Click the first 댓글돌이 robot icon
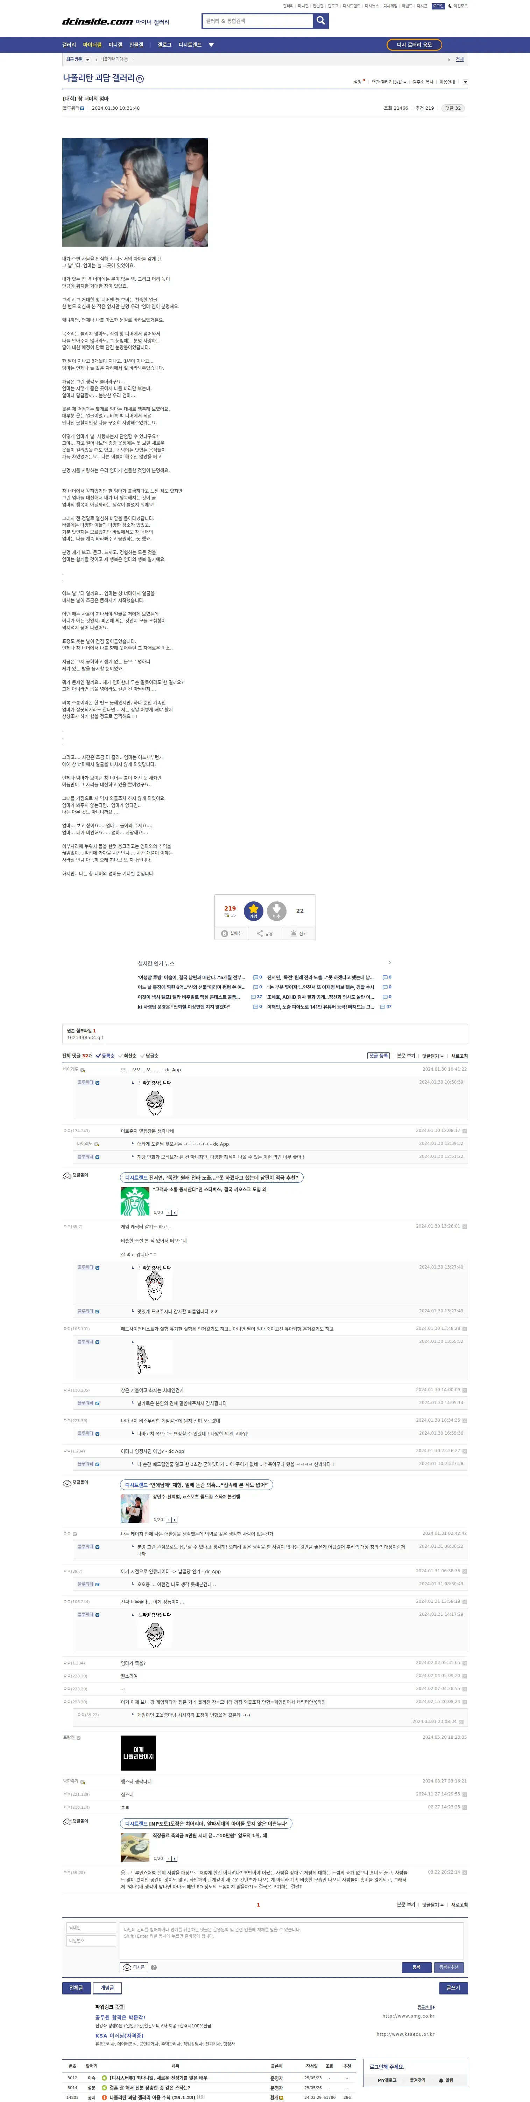 click(67, 1176)
